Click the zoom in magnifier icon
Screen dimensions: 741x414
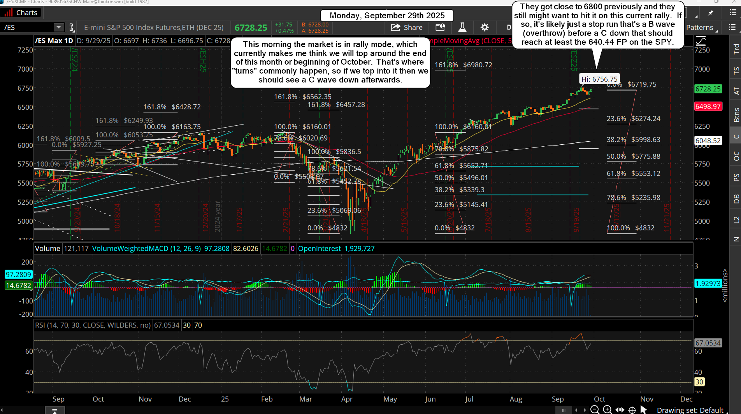pos(607,410)
